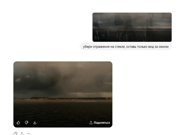Viewport: 183px width, 135px height.
Task: Download the generated seascape image
Action: [x=35, y=123]
